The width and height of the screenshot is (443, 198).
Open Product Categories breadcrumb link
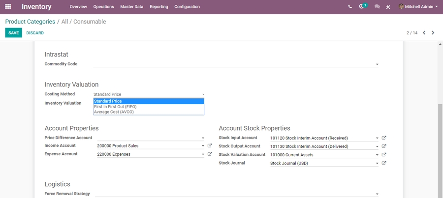(30, 22)
